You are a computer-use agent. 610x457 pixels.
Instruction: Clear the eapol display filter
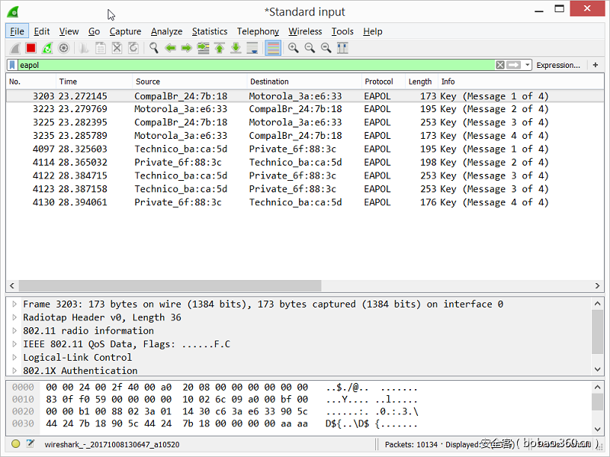500,66
